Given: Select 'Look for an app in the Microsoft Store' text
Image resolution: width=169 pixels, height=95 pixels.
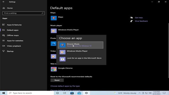Looking at the screenshot, I should tap(84, 58).
